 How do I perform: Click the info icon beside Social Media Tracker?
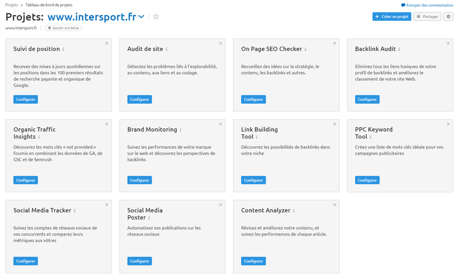tap(75, 211)
